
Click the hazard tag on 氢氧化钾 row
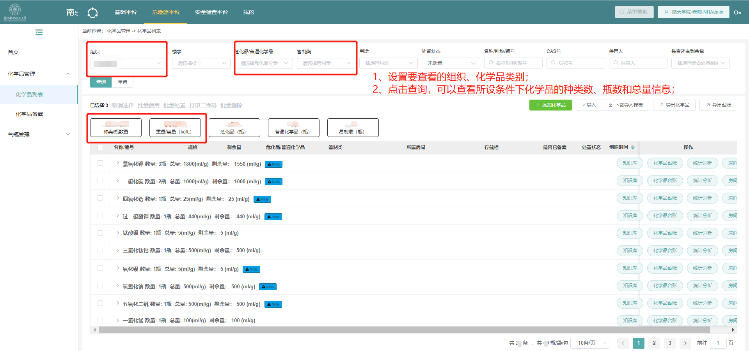tap(273, 164)
